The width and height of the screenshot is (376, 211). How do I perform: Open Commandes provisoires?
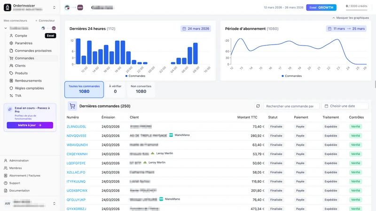[33, 51]
